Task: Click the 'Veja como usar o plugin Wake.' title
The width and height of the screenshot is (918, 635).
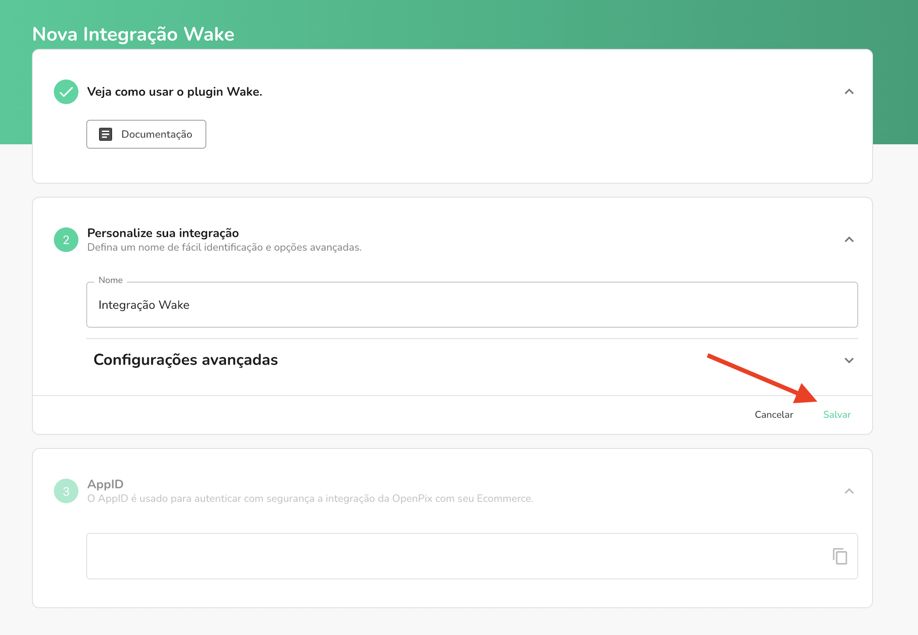Action: [174, 92]
